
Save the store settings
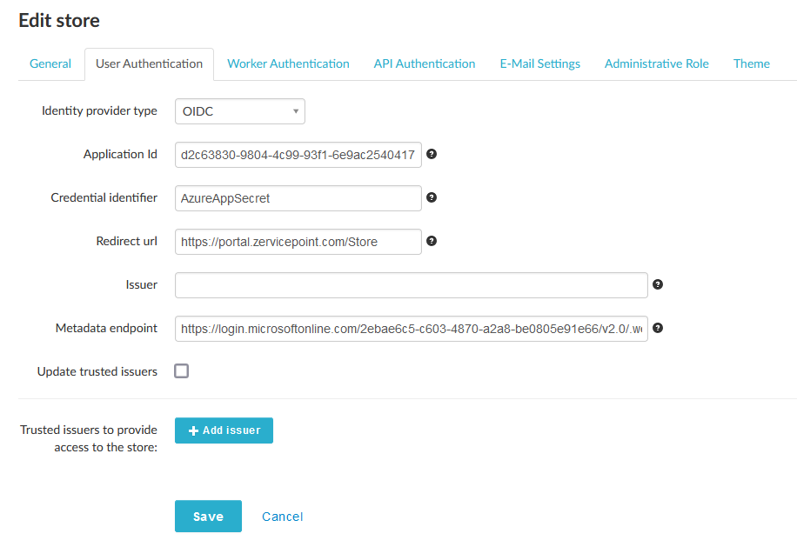point(208,516)
